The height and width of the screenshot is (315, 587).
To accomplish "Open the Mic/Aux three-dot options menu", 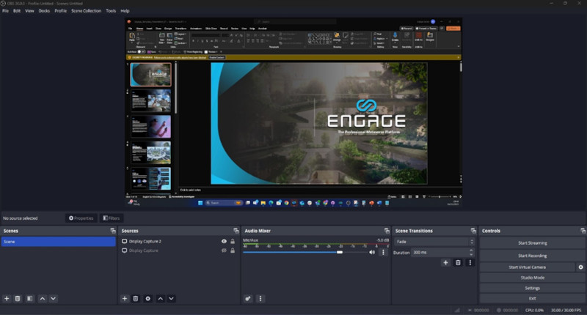I will tap(383, 252).
